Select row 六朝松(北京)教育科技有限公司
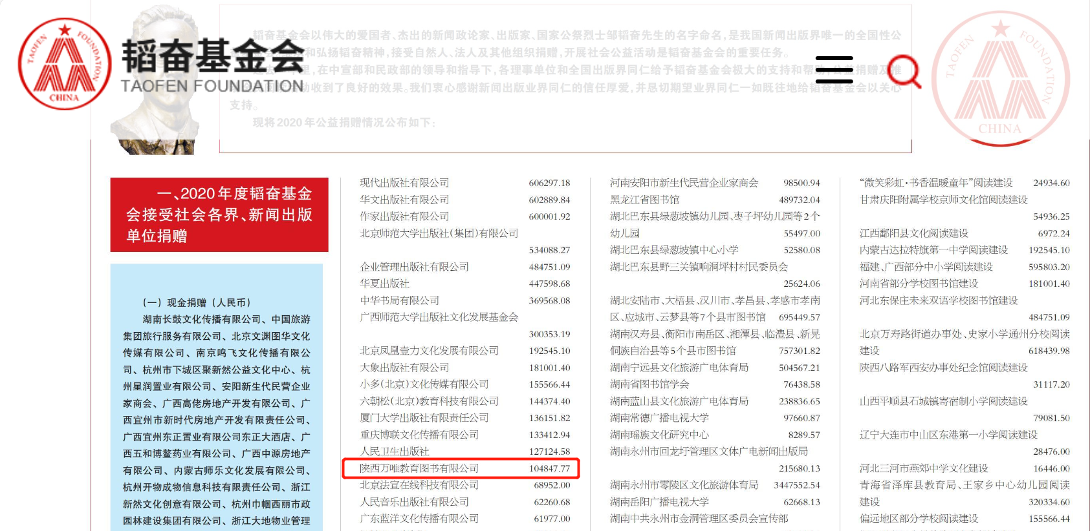Viewport: 1090px width, 531px height. tap(465, 401)
